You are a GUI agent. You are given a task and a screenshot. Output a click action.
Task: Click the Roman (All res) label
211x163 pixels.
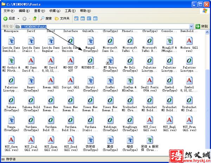click(51, 89)
